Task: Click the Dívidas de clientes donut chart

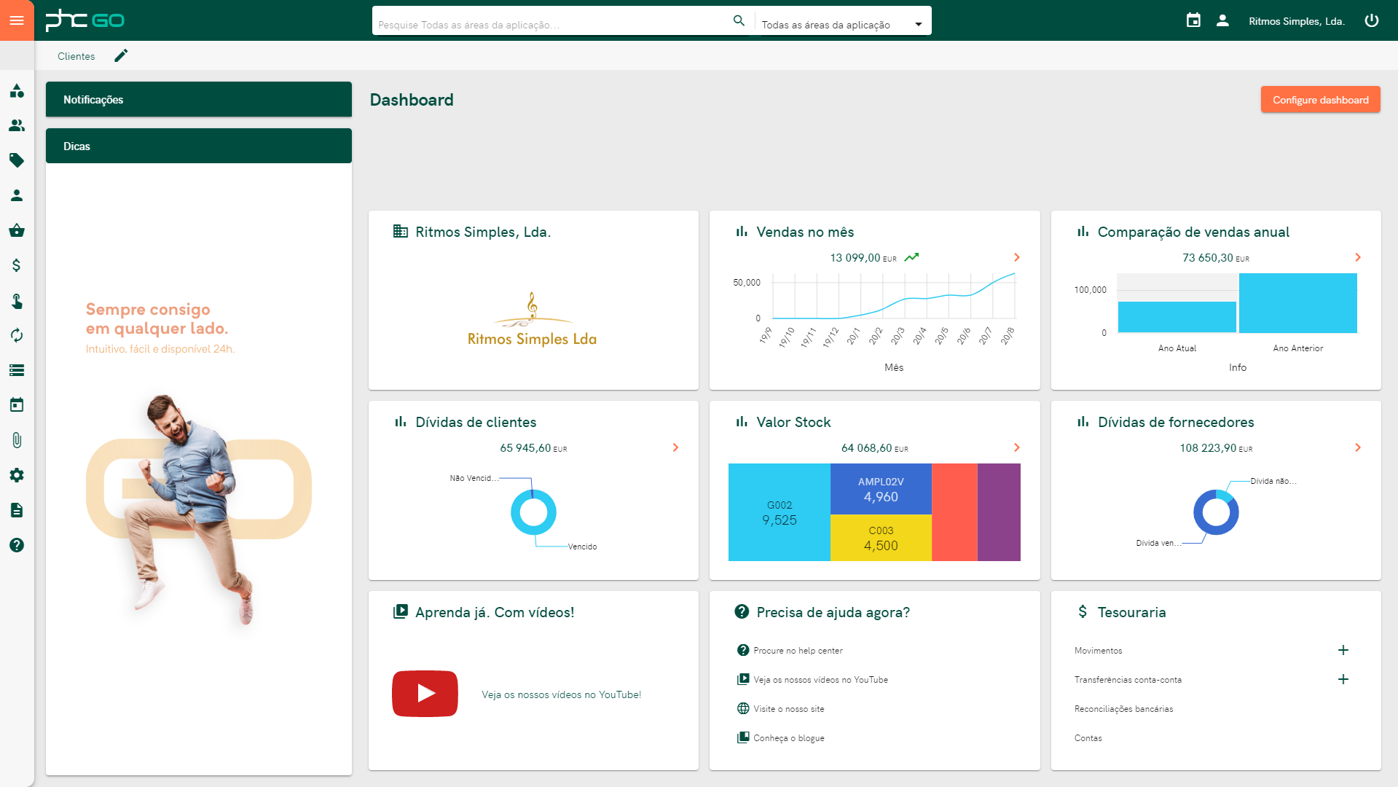Action: tap(533, 512)
